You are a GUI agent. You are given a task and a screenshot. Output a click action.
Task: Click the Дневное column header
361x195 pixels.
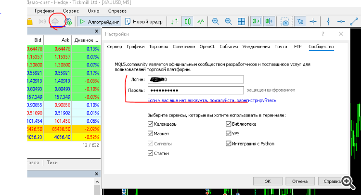(x=86, y=40)
